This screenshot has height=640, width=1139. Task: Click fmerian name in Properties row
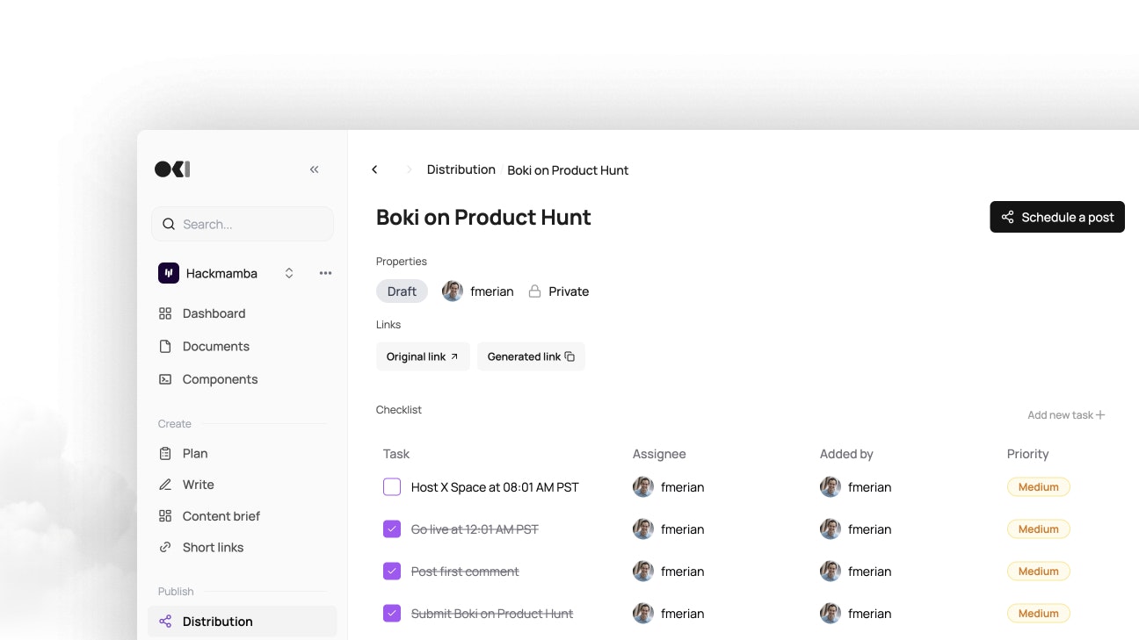tap(492, 291)
